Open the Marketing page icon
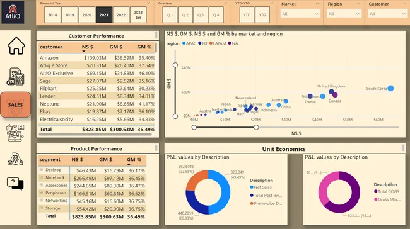410x229 pixels. pyautogui.click(x=15, y=133)
